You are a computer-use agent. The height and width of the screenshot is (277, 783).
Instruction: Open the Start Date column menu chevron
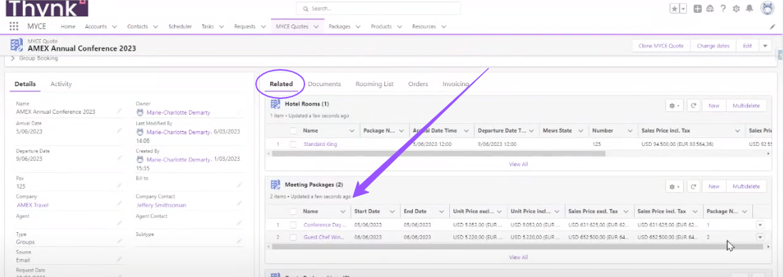click(x=392, y=211)
